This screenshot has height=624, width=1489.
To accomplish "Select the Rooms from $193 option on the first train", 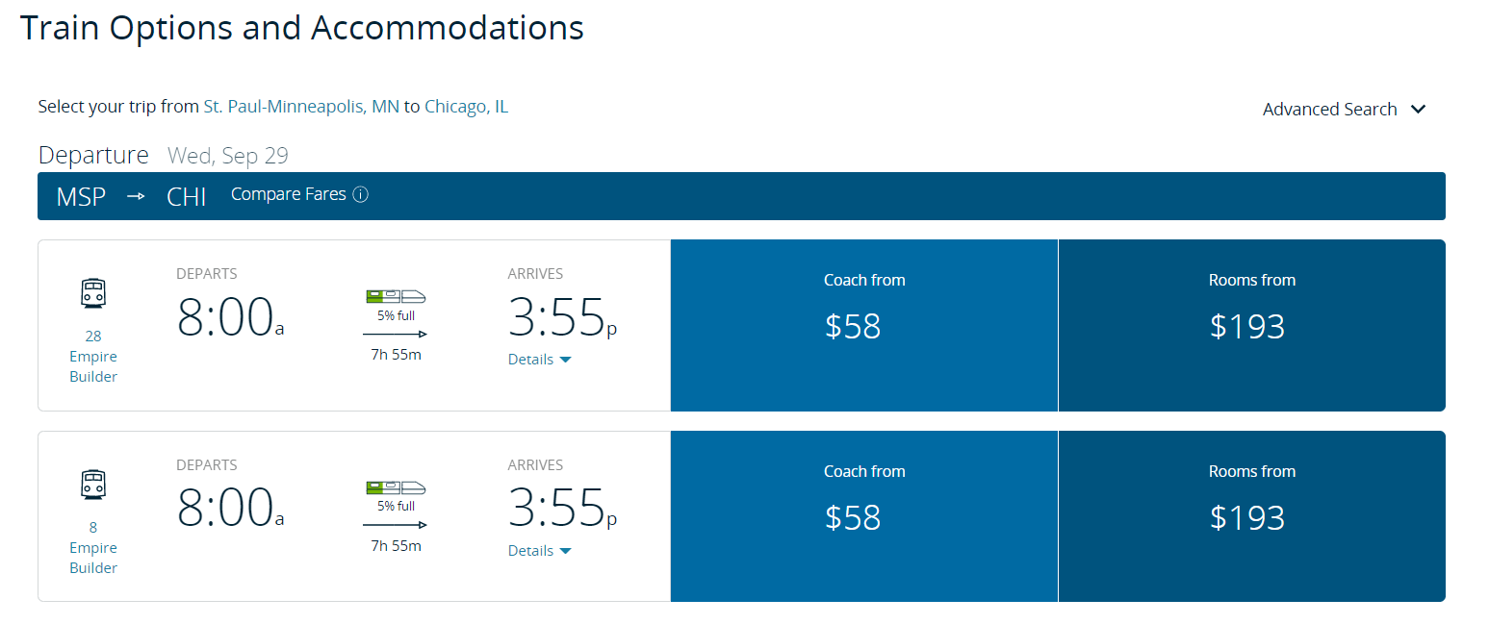I will 1251,325.
